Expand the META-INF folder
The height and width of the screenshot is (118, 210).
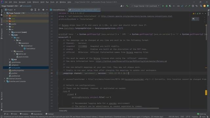(x=14, y=54)
